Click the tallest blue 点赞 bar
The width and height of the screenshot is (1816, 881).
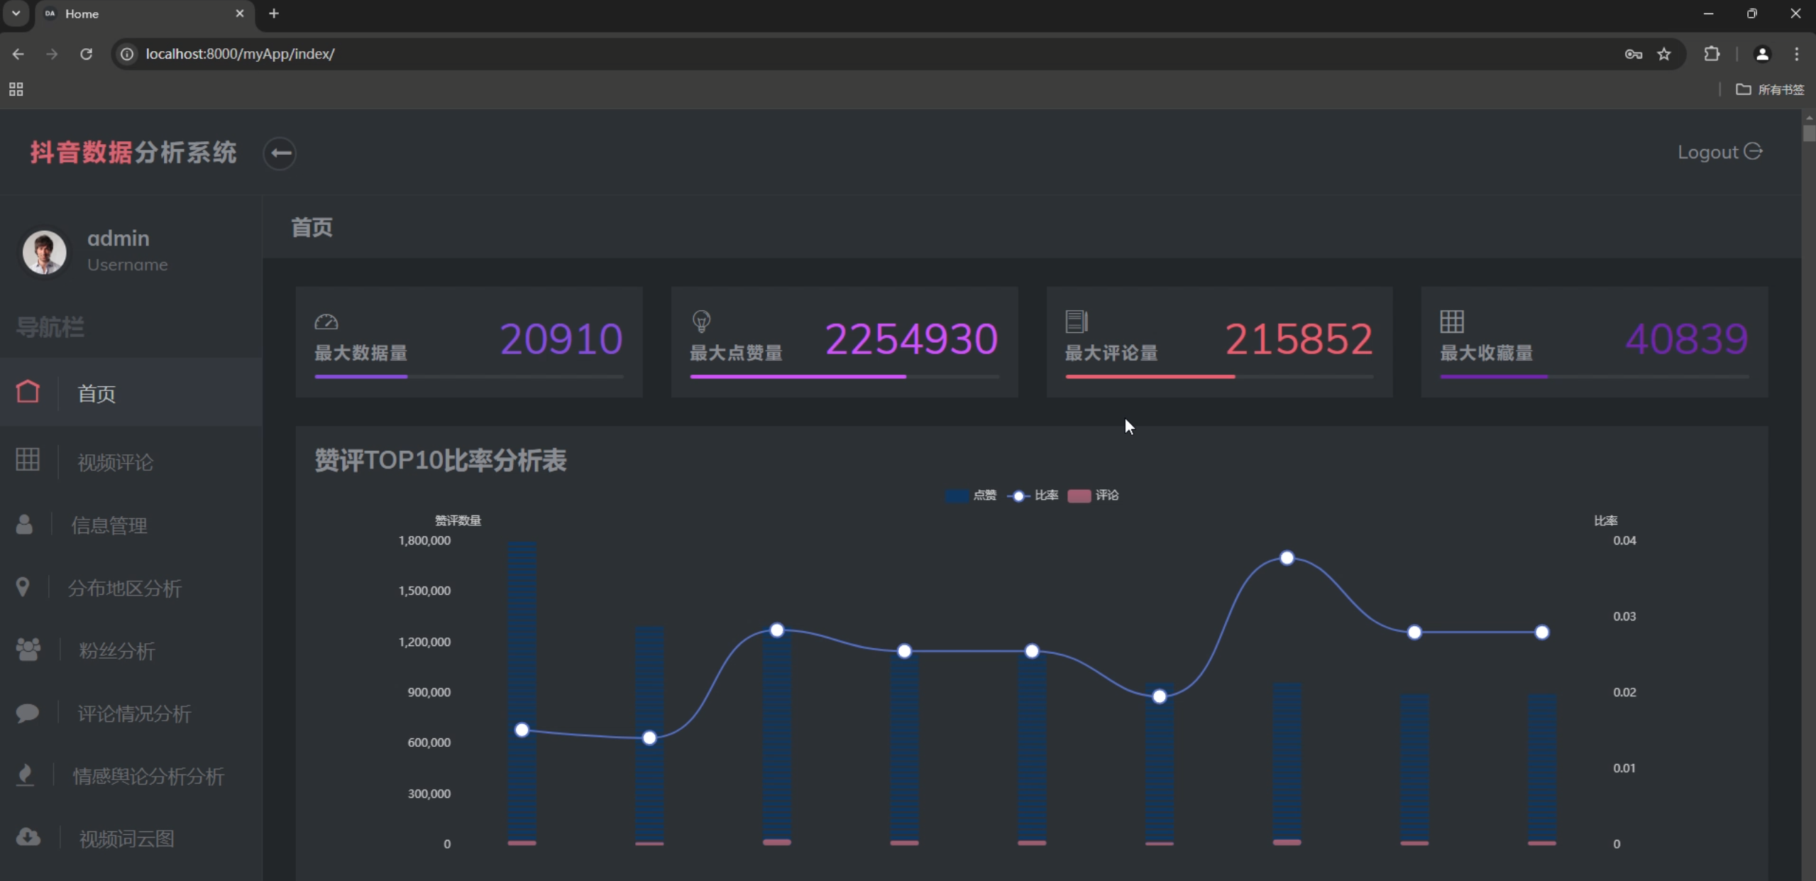point(522,692)
